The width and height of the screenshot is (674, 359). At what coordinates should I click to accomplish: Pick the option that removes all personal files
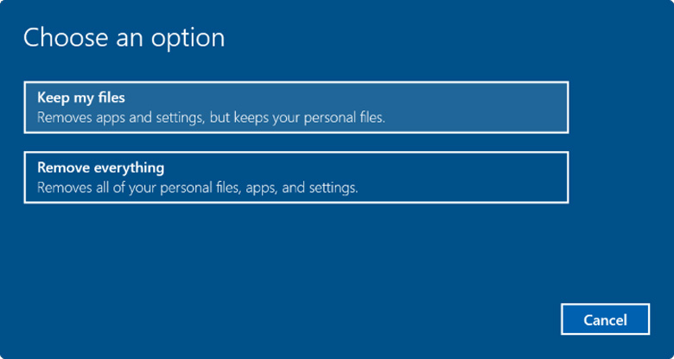pos(296,177)
